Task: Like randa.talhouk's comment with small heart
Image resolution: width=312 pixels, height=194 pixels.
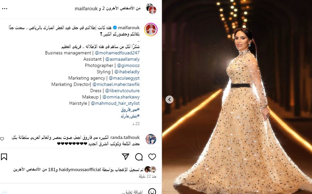Action: [x=2, y=139]
